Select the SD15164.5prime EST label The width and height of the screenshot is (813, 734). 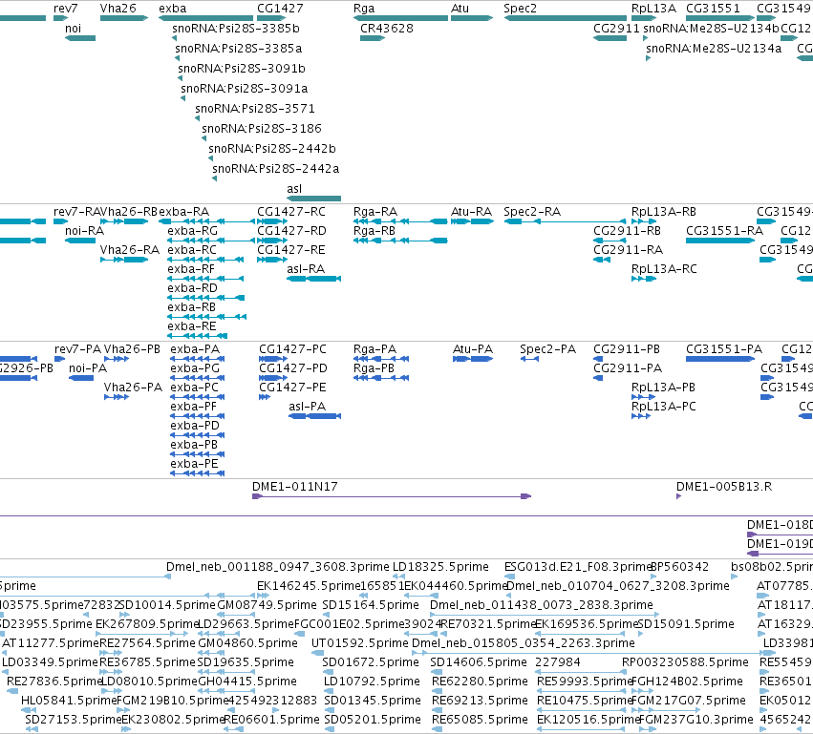tap(371, 605)
